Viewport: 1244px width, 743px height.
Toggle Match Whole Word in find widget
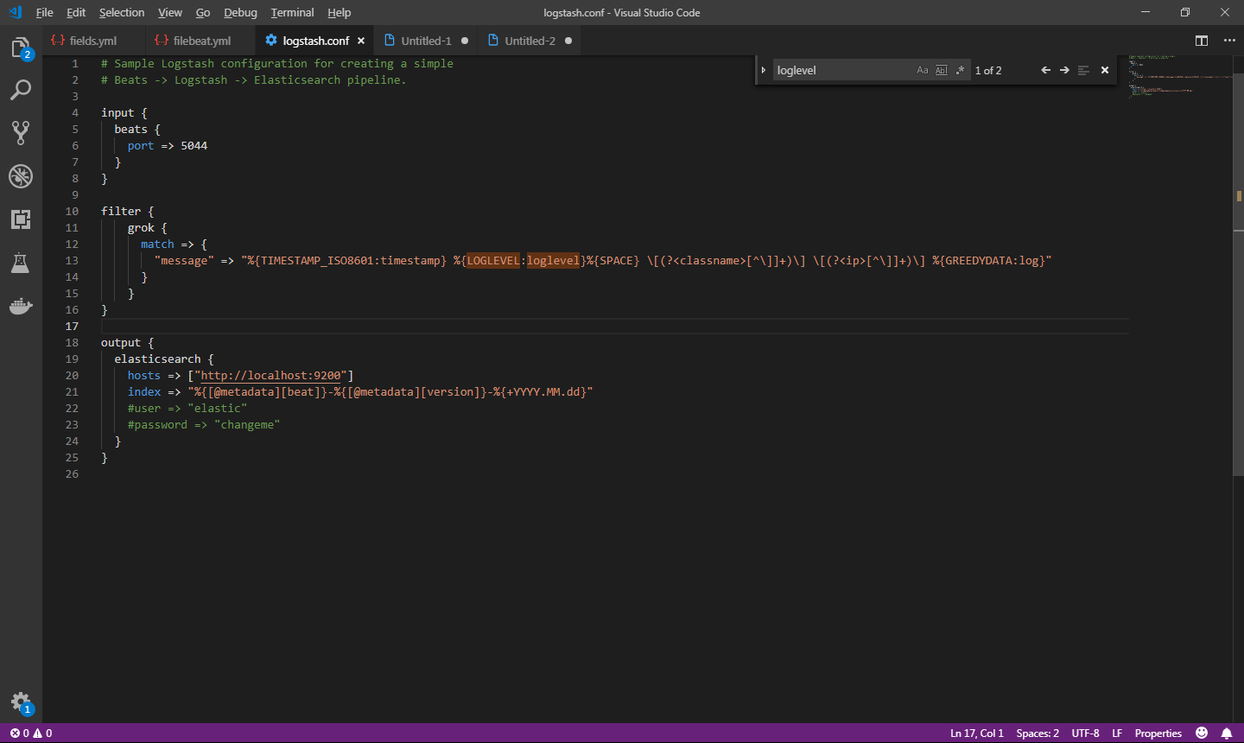[x=942, y=70]
